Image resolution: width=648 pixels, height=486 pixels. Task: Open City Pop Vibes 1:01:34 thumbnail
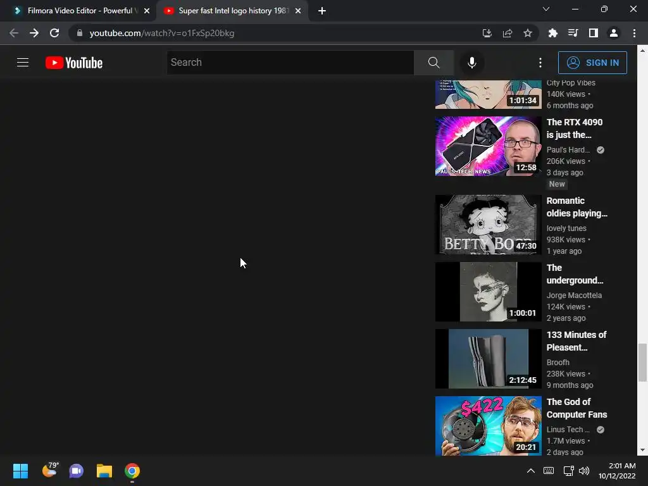488,94
